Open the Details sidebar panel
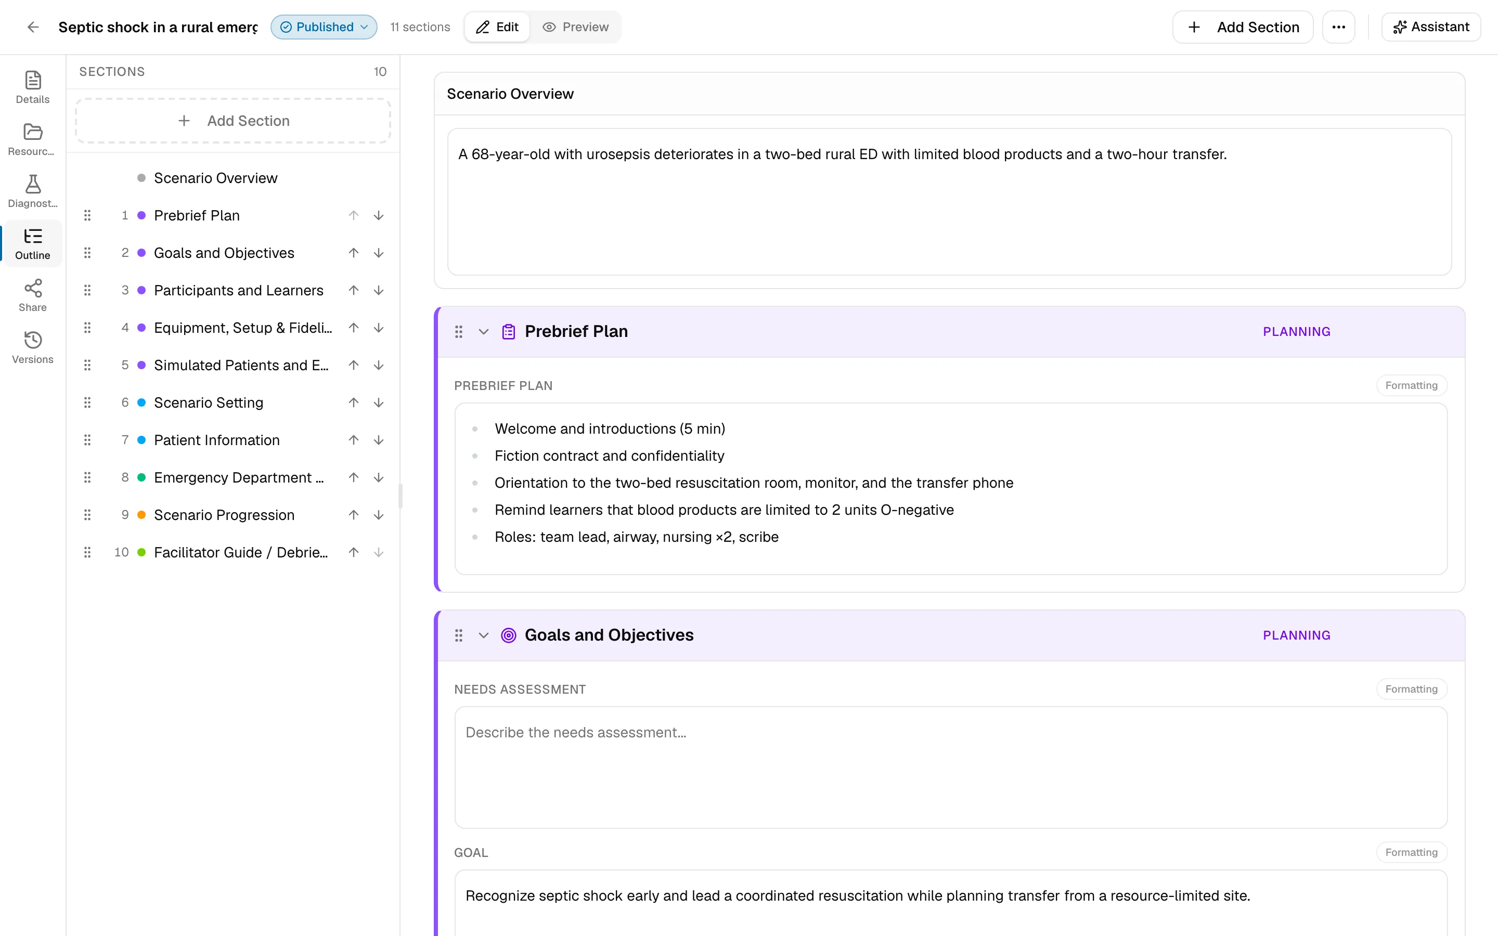The width and height of the screenshot is (1498, 936). point(33,87)
